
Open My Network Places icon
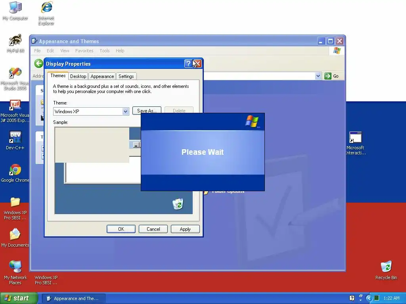tap(15, 273)
